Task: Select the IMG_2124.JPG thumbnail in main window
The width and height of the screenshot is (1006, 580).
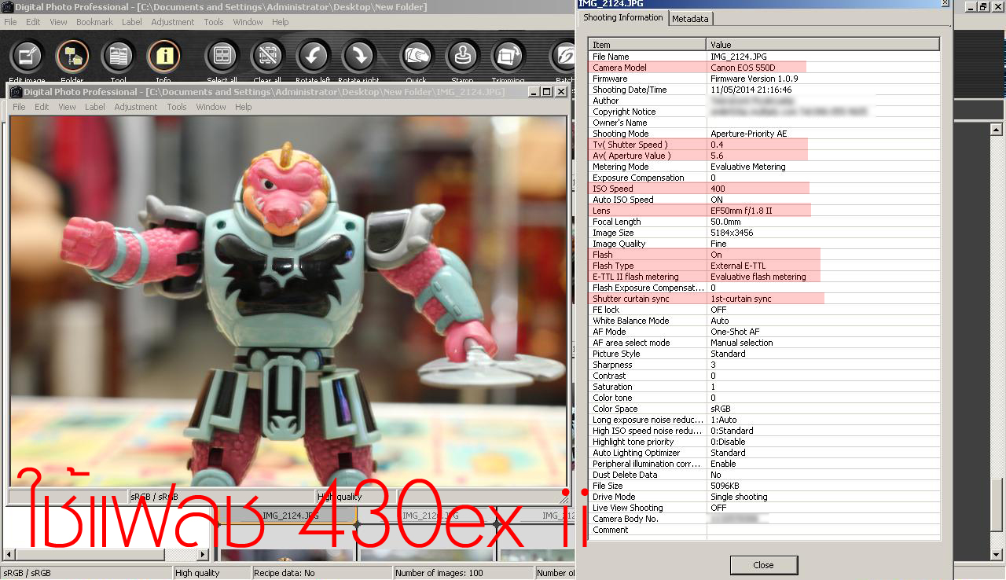Action: pos(288,534)
